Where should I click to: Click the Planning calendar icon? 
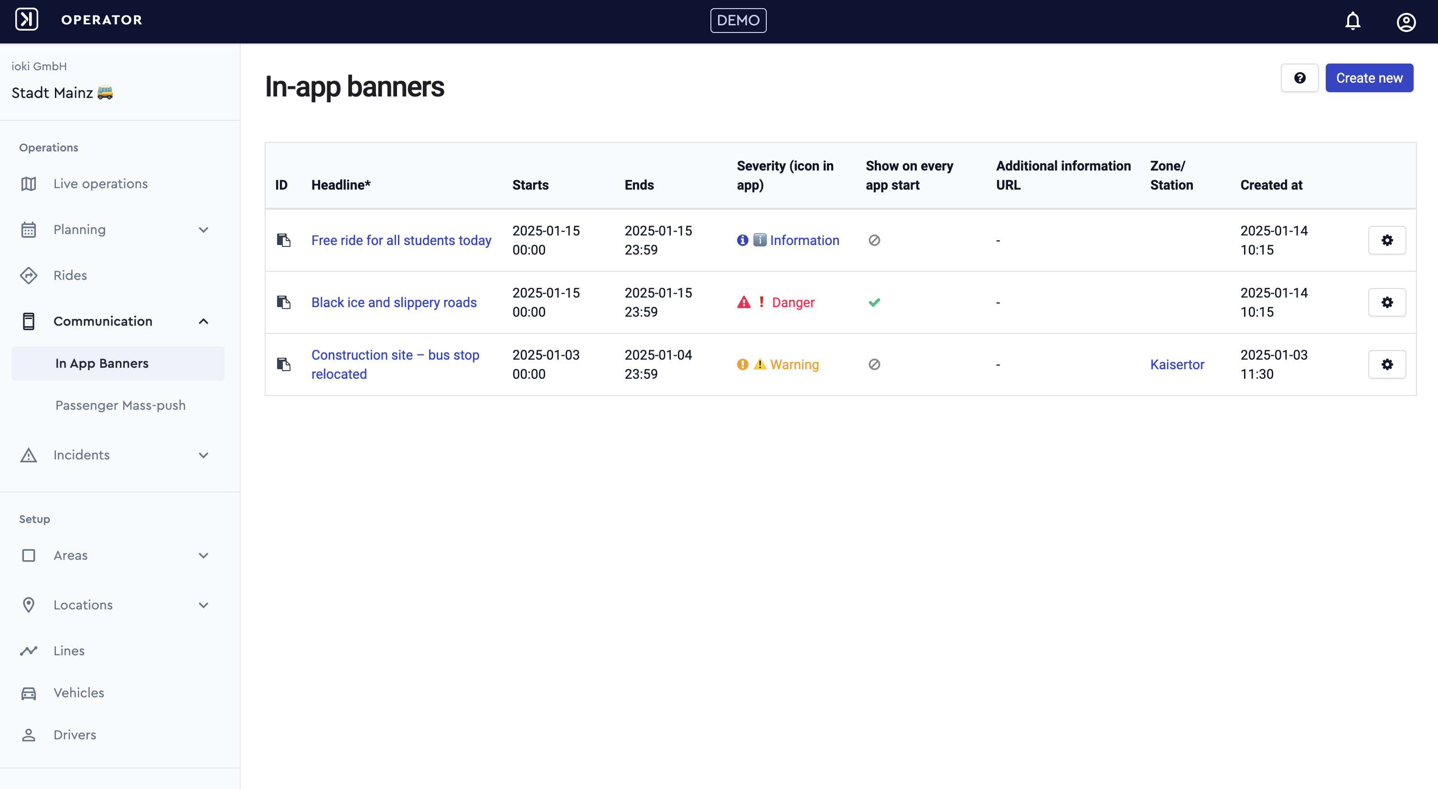click(x=29, y=229)
